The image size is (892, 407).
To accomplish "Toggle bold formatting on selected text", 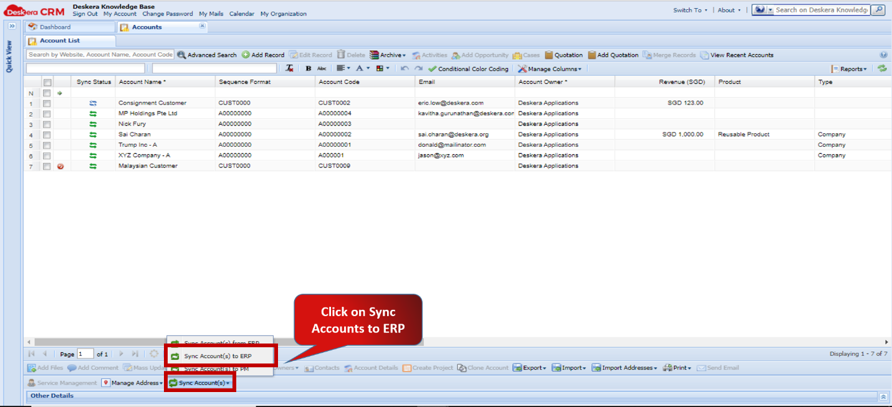I will (x=309, y=68).
